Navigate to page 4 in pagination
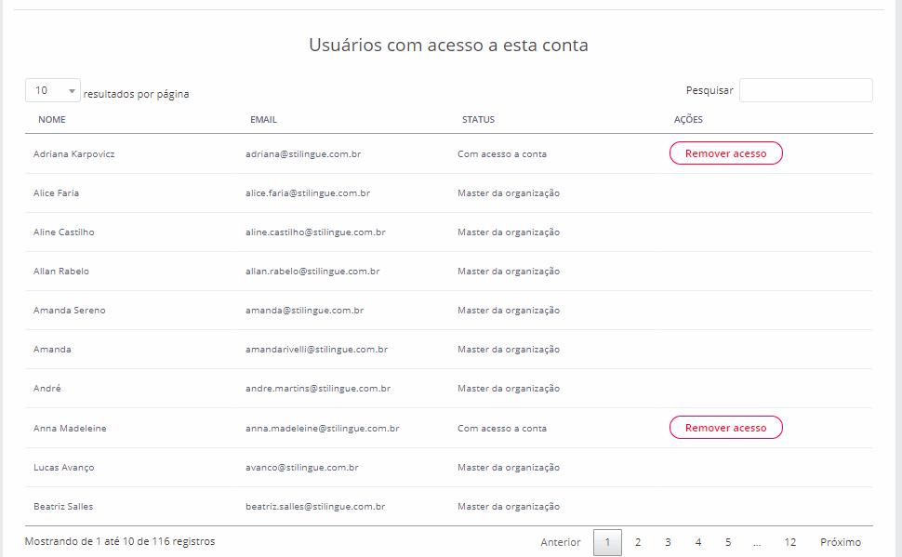902x557 pixels. point(698,542)
